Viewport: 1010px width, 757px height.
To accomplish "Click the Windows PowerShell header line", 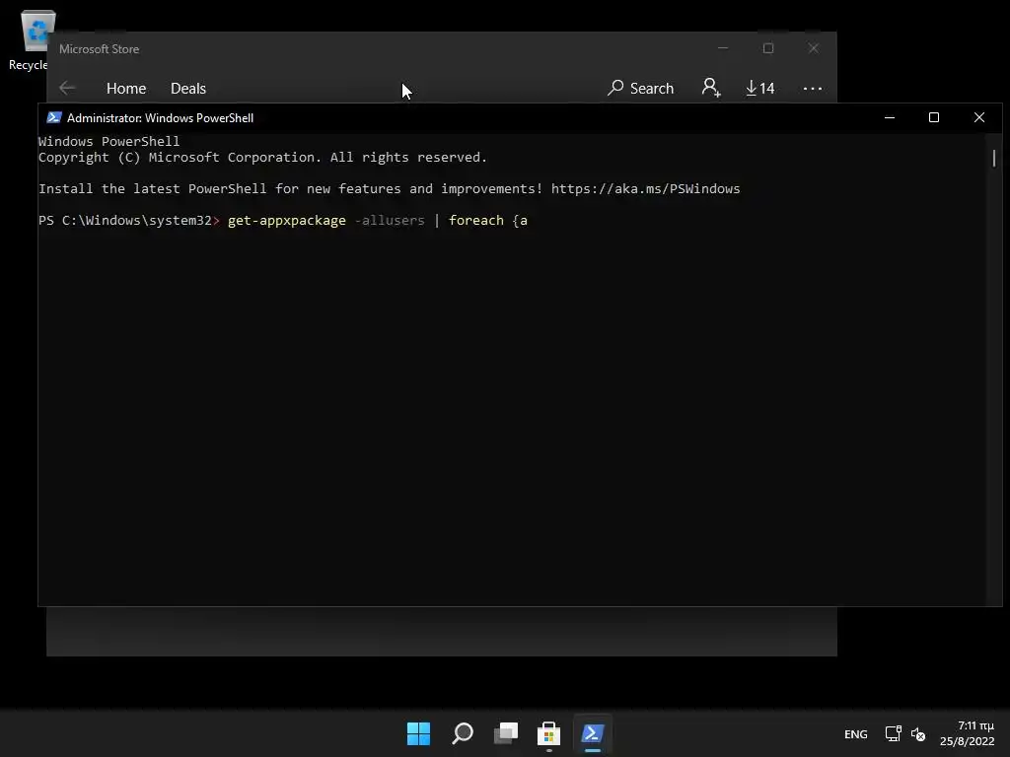I will 108,141.
